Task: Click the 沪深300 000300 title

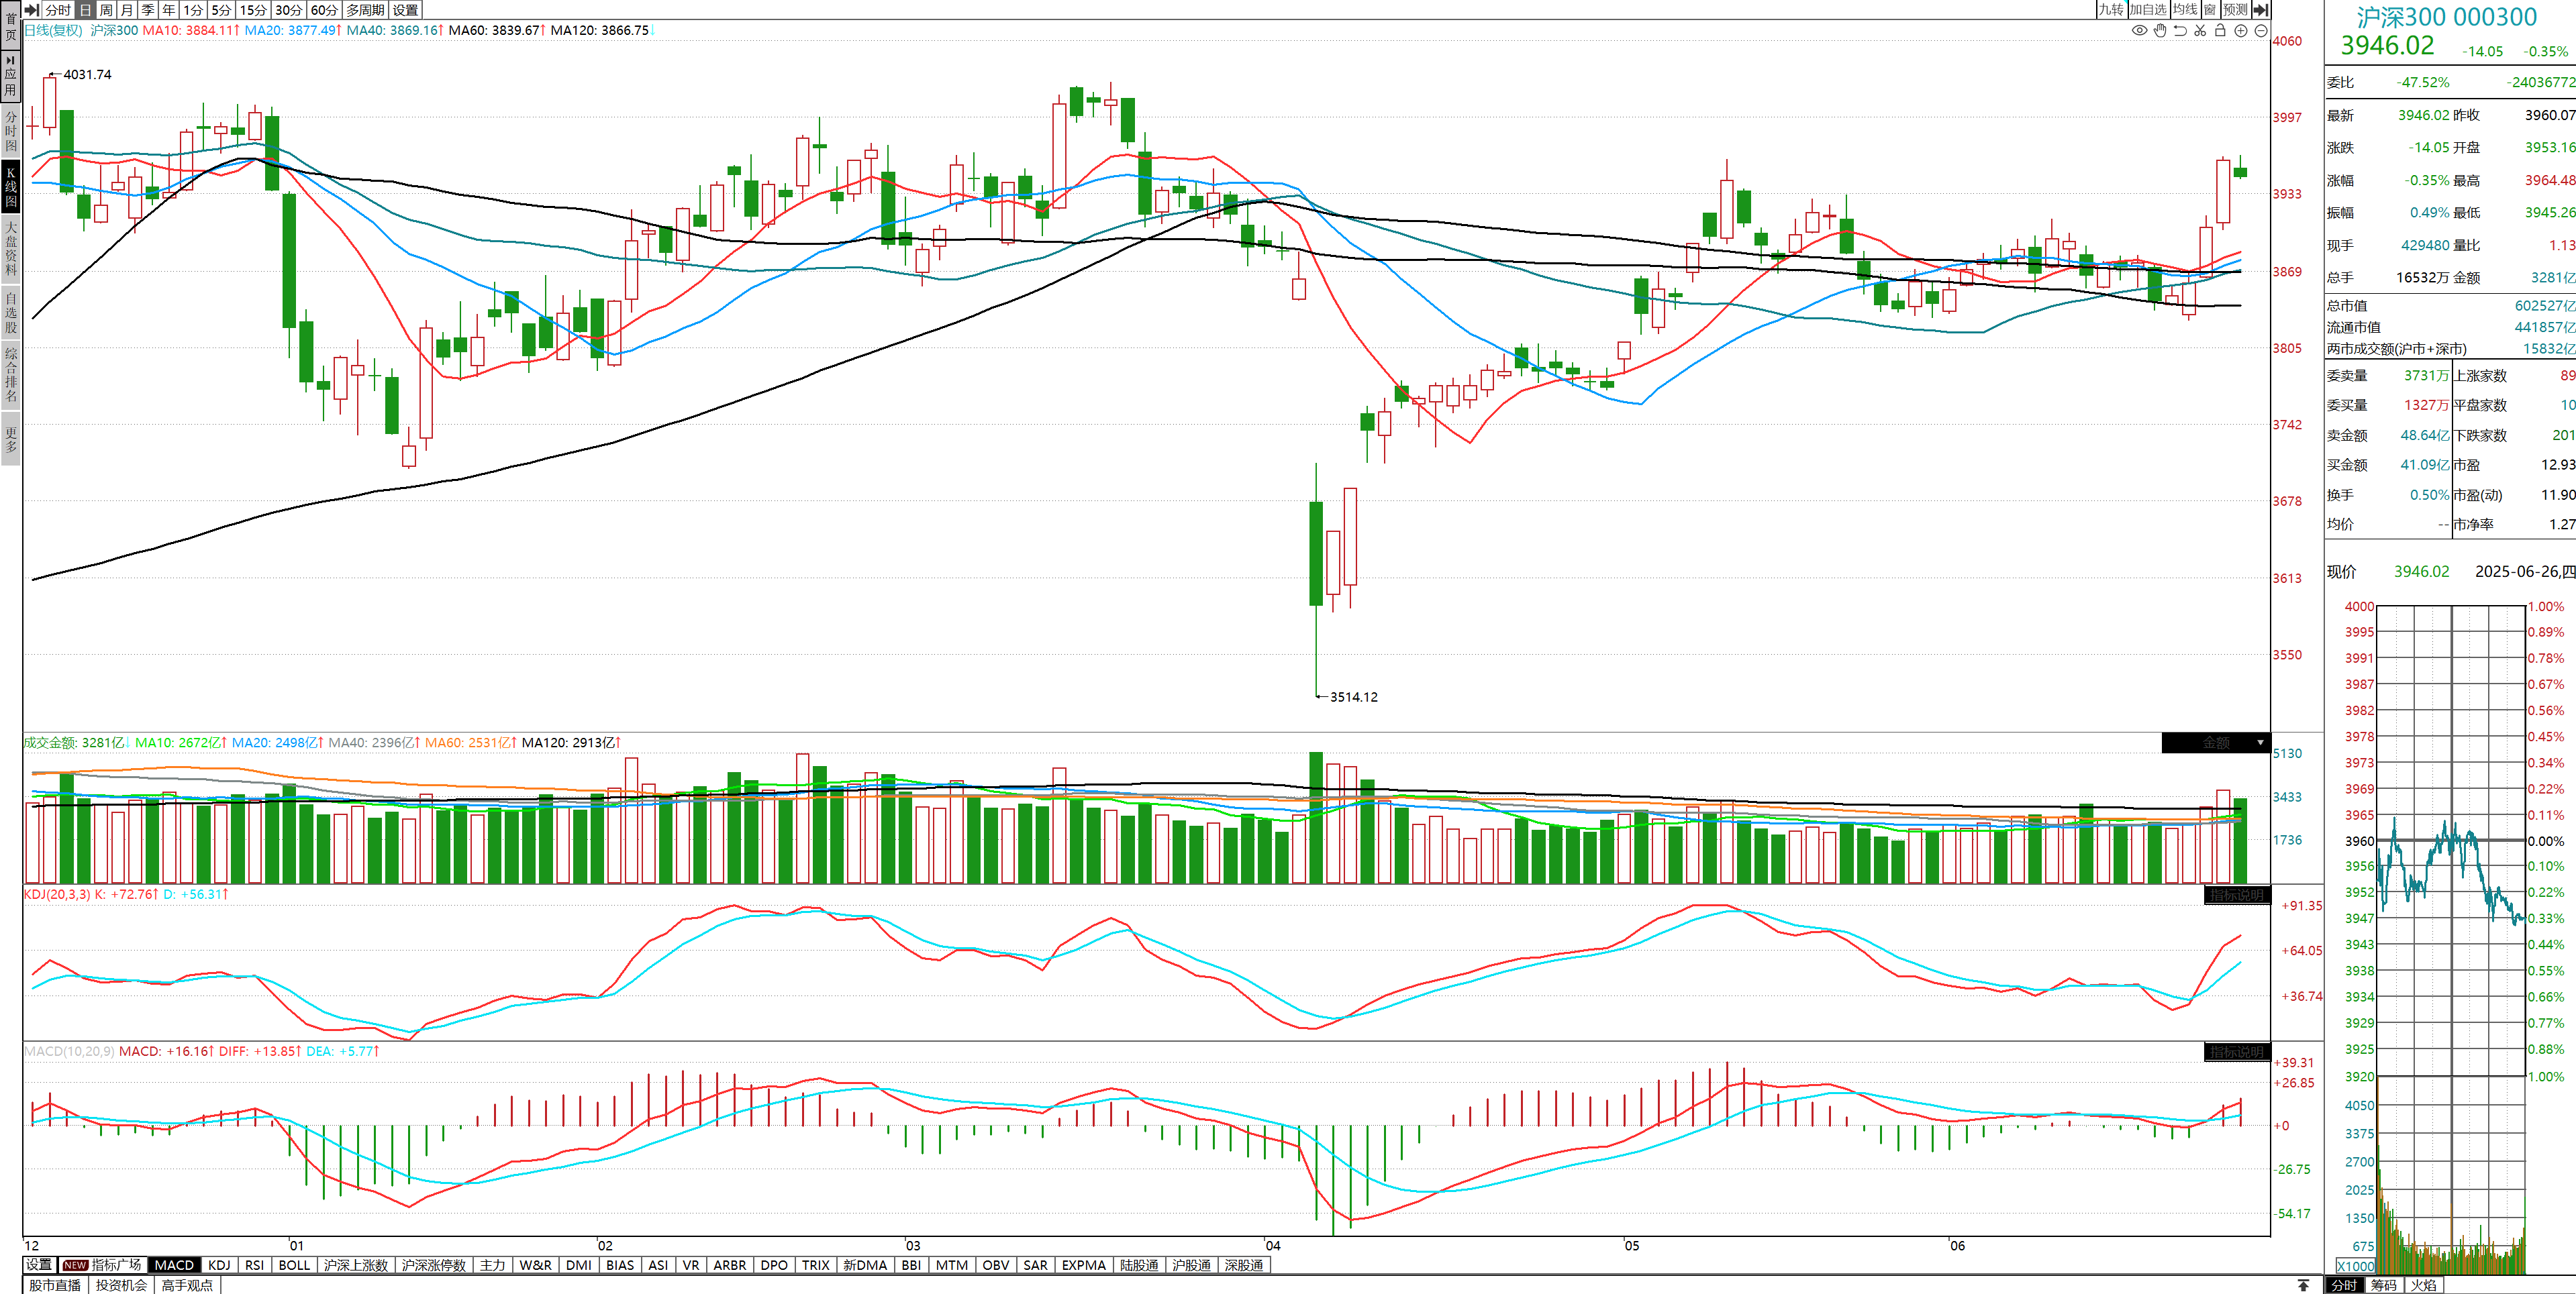Action: 2447,17
